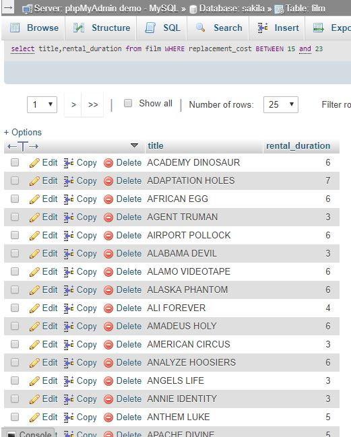Click the Export tab icon
Viewport: 351px width, 437px height.
click(319, 28)
